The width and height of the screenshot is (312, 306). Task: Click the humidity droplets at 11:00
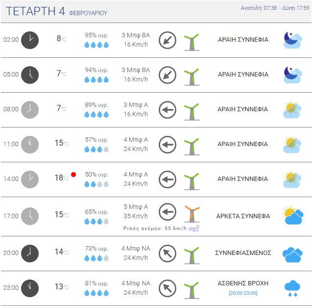point(96,150)
